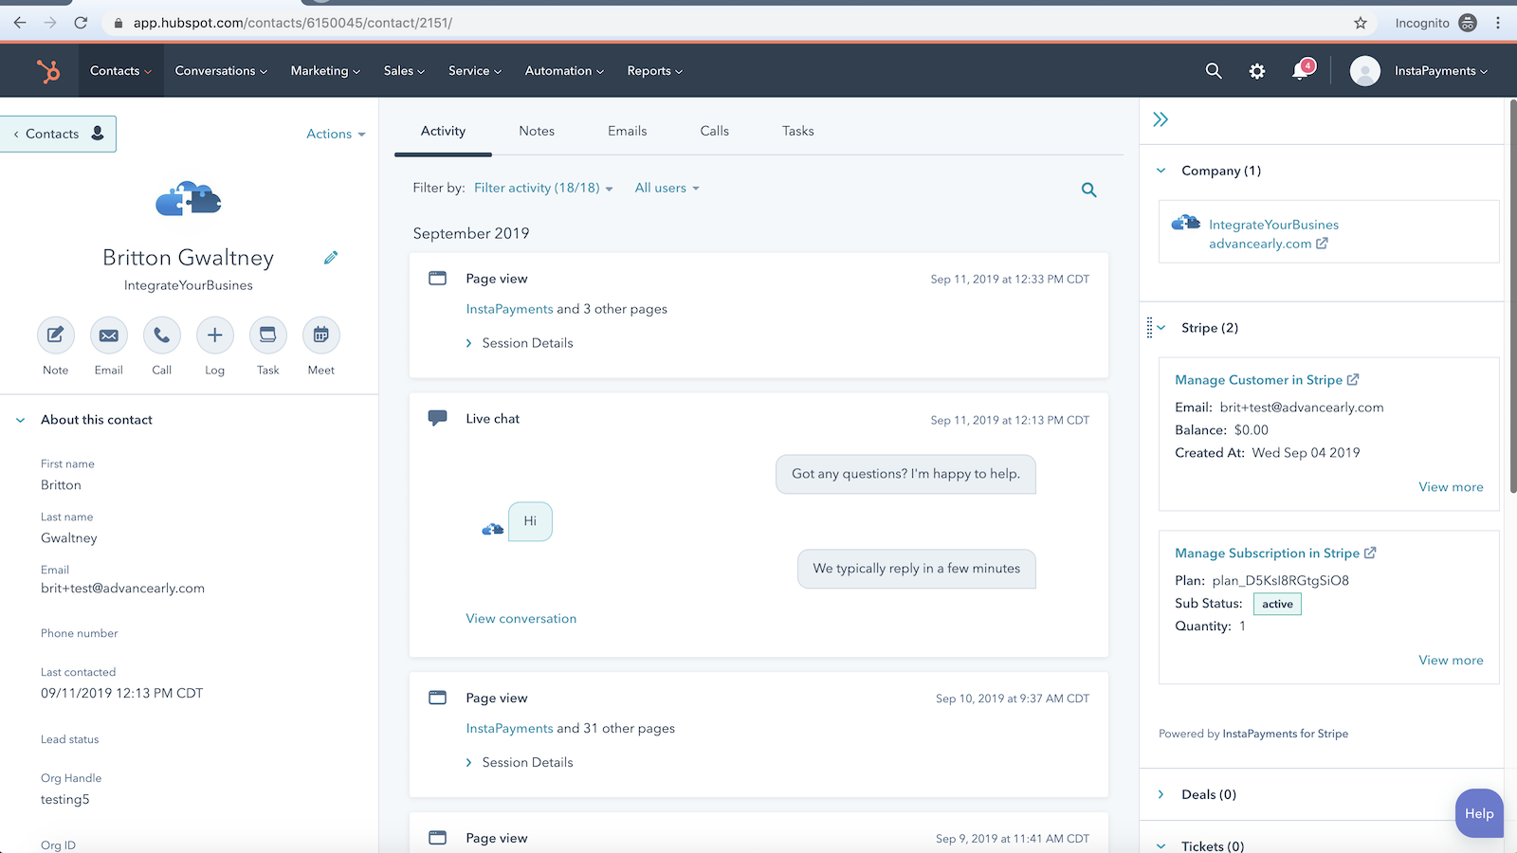Screen dimensions: 1517x853
Task: Open Filter activity (18/18) dropdown
Action: point(543,188)
